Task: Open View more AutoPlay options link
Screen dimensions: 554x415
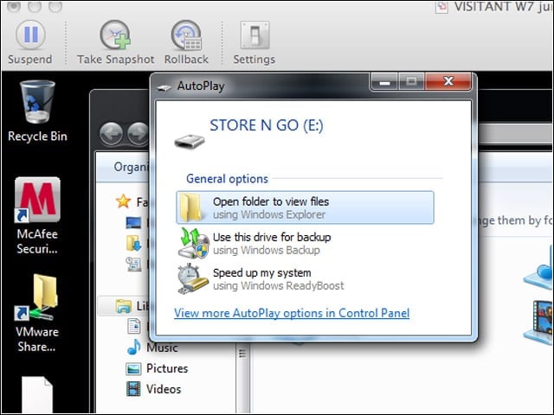Action: pyautogui.click(x=292, y=313)
